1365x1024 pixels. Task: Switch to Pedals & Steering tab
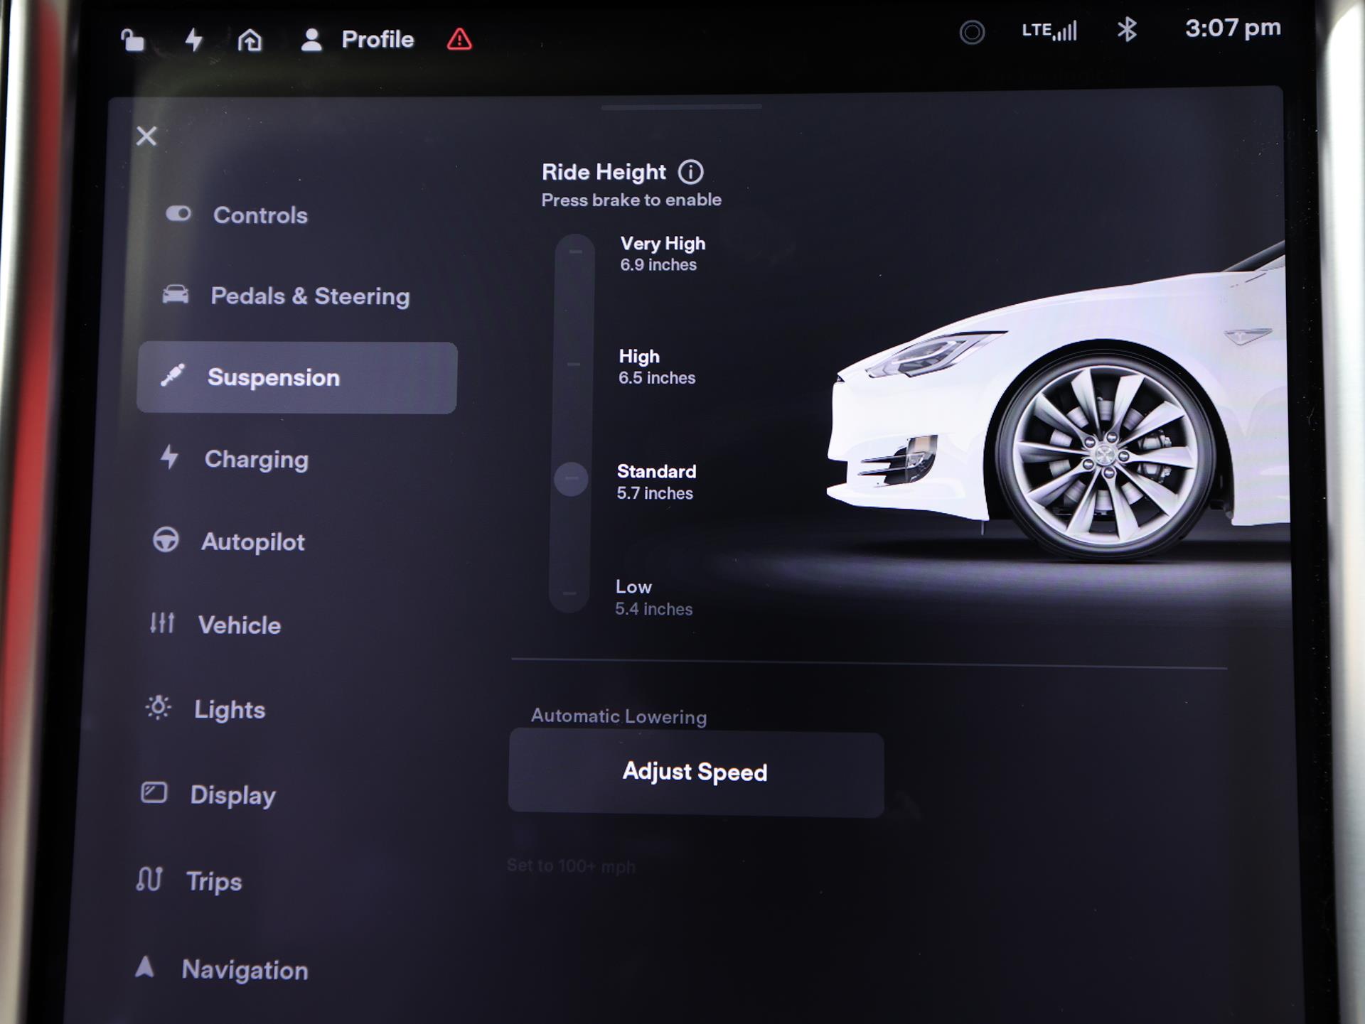click(x=309, y=296)
